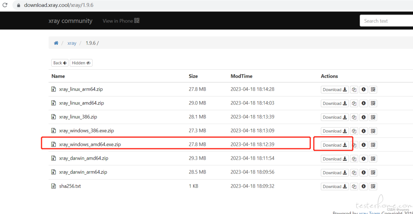The image size is (413, 214).
Task: Sort the list by Name column
Action: pos(58,76)
